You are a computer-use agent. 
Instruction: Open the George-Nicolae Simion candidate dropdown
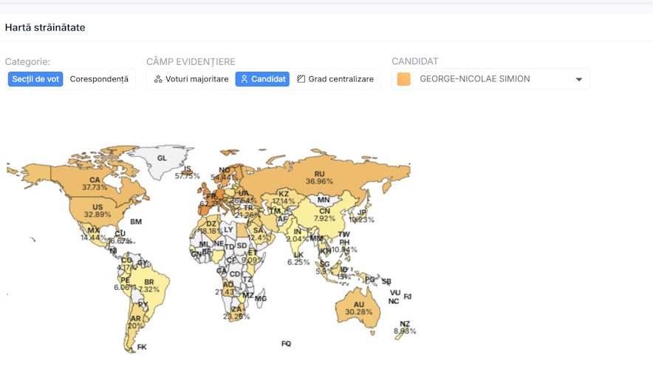[490, 79]
